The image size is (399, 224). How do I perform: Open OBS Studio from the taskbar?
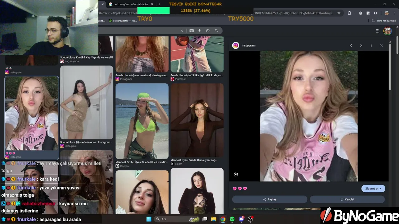[250, 219]
